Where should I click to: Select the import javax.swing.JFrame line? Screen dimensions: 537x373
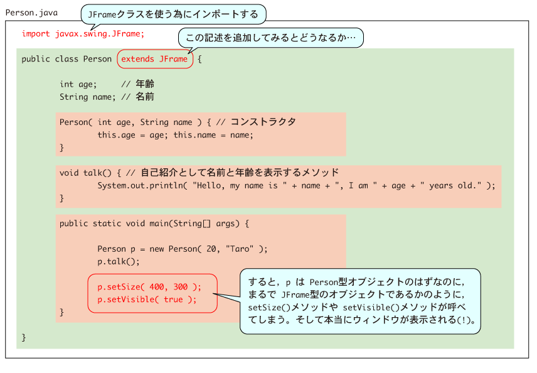(83, 34)
